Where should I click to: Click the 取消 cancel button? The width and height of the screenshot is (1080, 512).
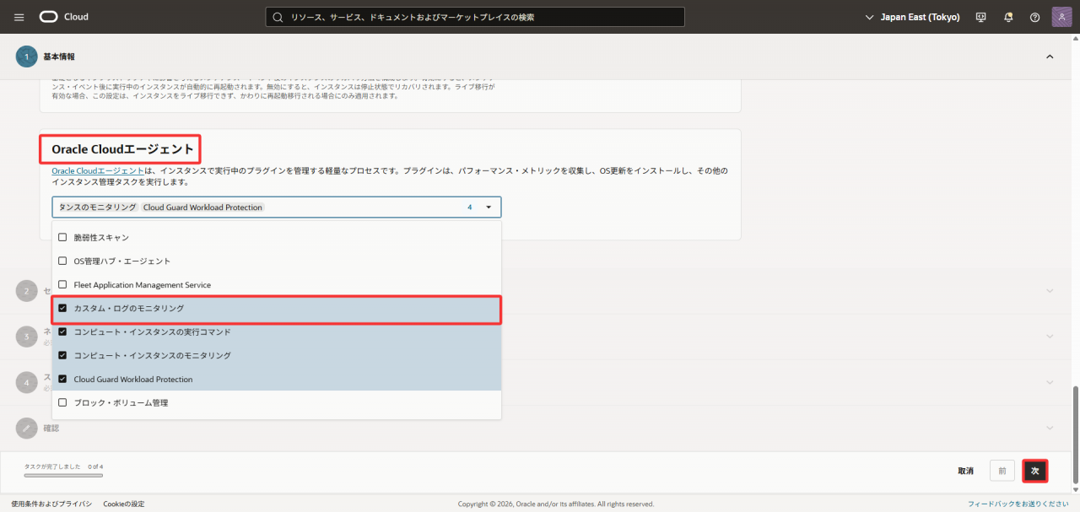click(x=966, y=471)
